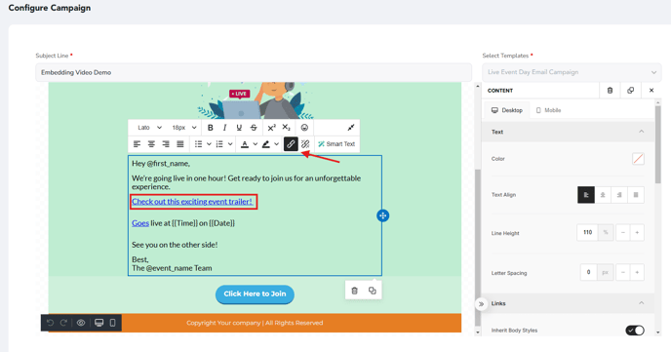The height and width of the screenshot is (352, 671).
Task: Open numbered list style dropdown arrow
Action: point(230,144)
